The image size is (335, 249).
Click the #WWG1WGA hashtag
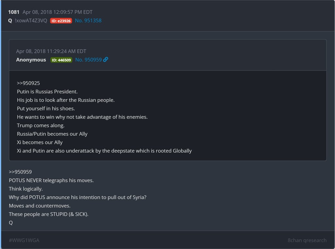[x=24, y=240]
